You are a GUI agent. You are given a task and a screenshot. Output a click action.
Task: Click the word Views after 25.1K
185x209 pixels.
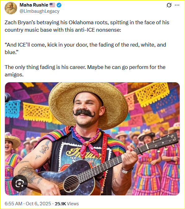73,203
